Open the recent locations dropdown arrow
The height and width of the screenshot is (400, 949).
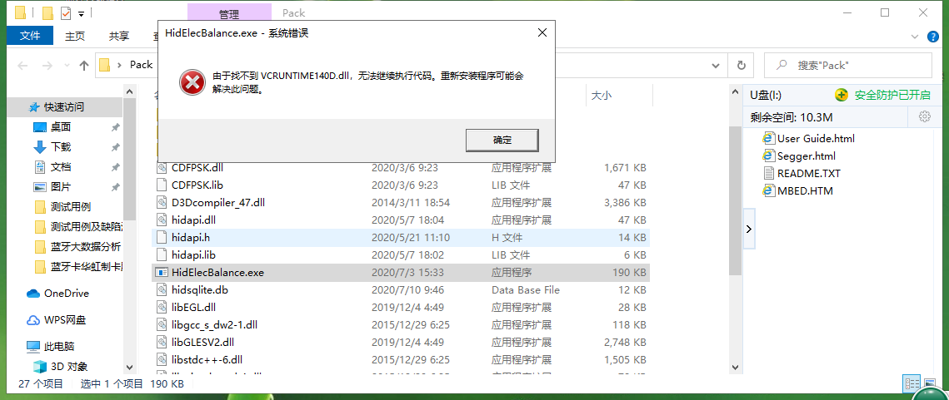click(x=66, y=65)
